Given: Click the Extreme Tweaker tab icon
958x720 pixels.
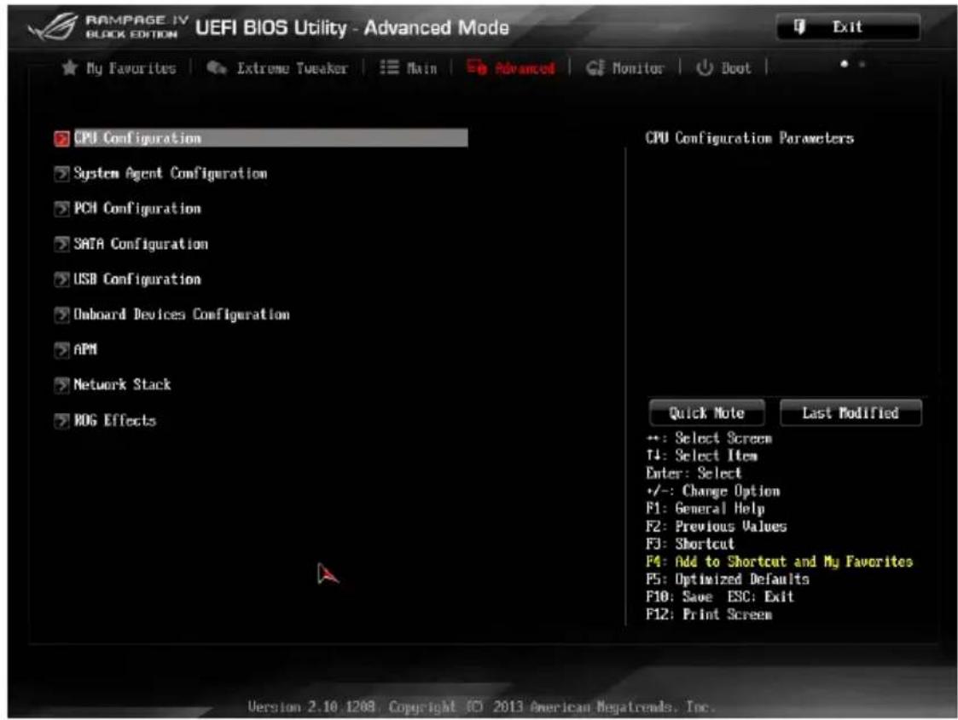Looking at the screenshot, I should (217, 67).
